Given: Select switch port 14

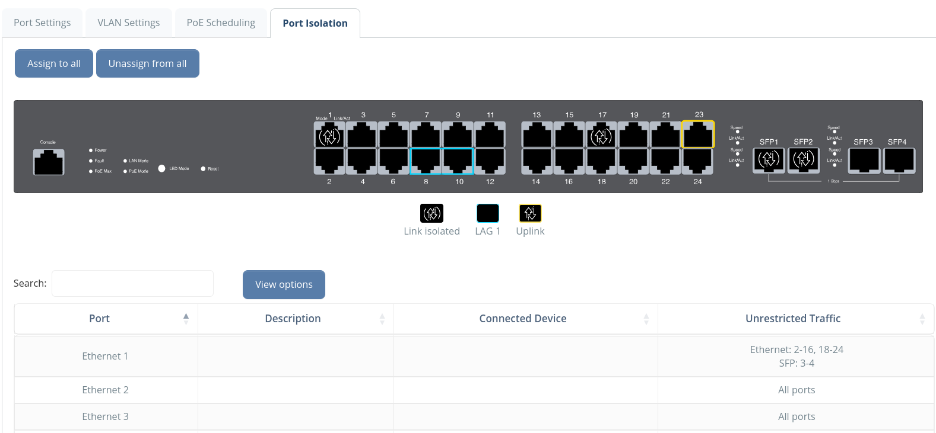Looking at the screenshot, I should tap(537, 161).
